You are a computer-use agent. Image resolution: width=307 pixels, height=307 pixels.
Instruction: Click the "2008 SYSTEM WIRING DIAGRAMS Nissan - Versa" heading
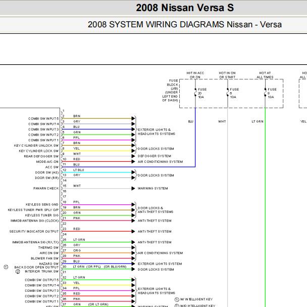point(185,24)
